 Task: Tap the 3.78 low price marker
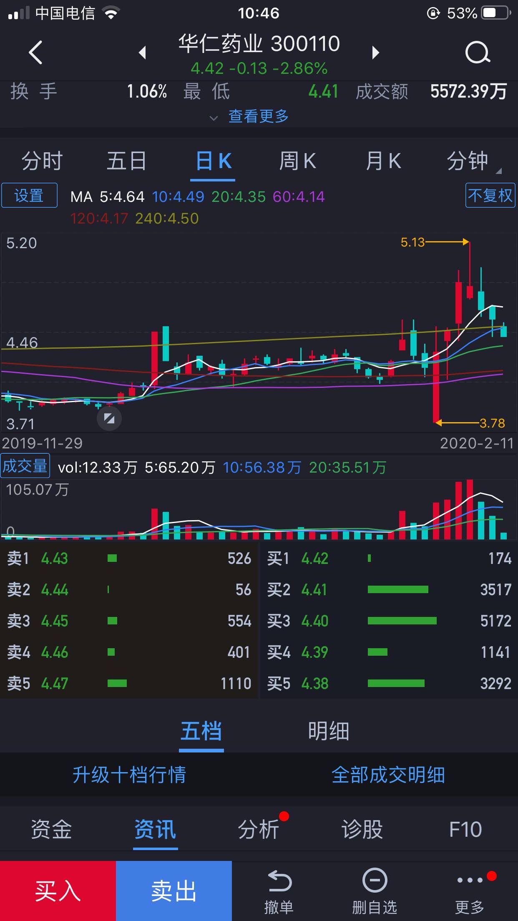tap(492, 423)
